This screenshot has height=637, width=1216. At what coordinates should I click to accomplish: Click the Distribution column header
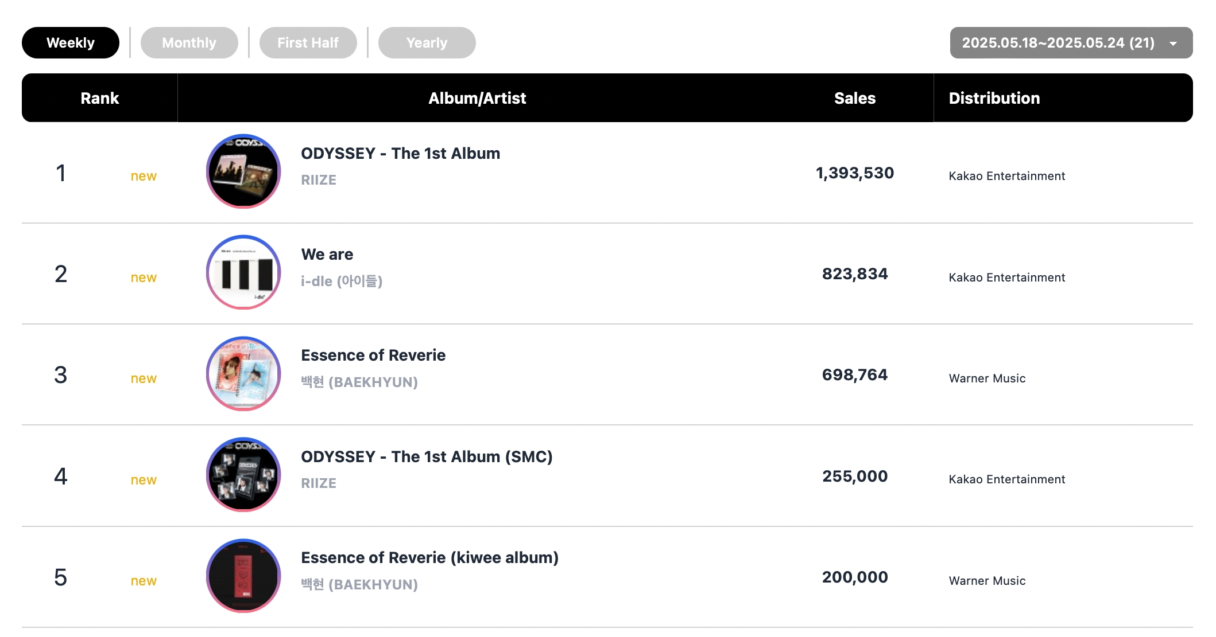(994, 98)
